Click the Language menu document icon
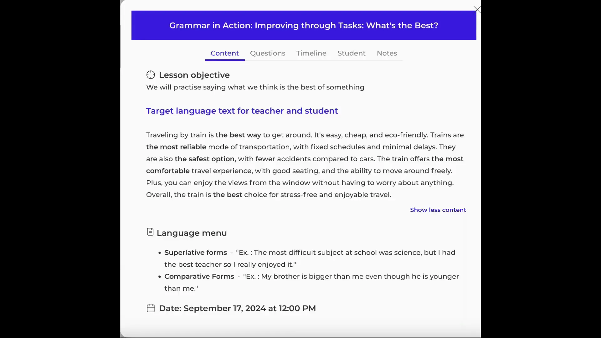 [x=150, y=232]
